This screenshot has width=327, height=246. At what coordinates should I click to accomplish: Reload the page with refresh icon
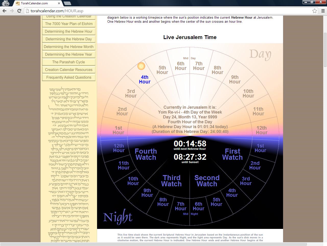19,11
